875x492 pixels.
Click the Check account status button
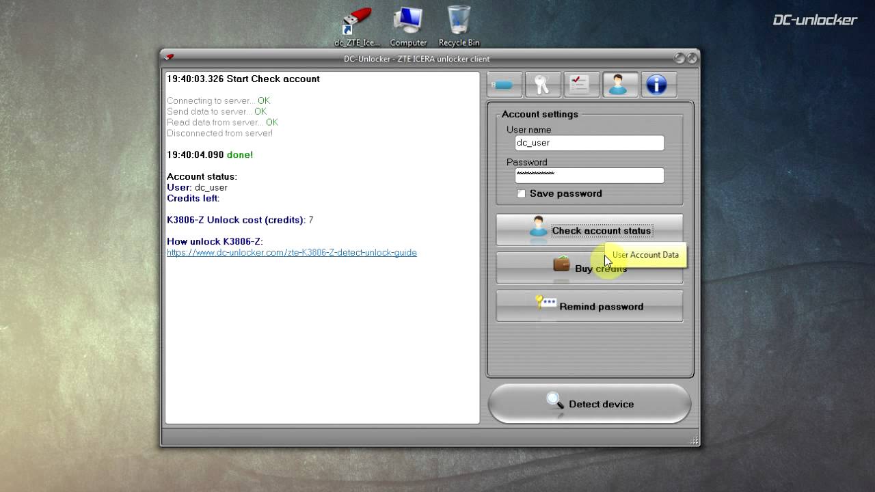(589, 230)
